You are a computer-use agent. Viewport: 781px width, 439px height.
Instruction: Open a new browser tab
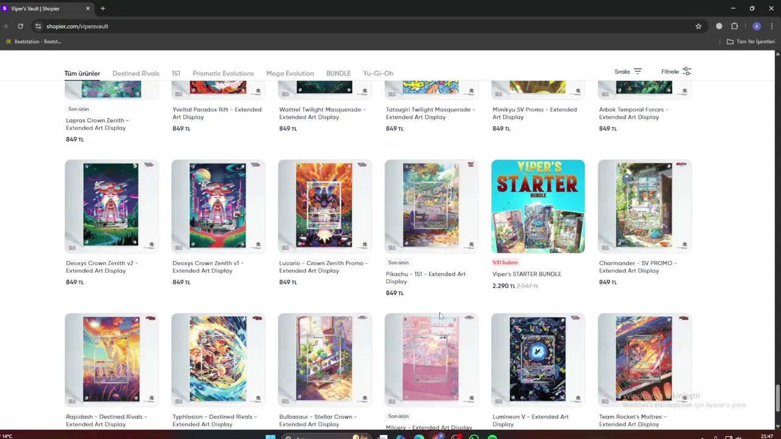tap(103, 9)
